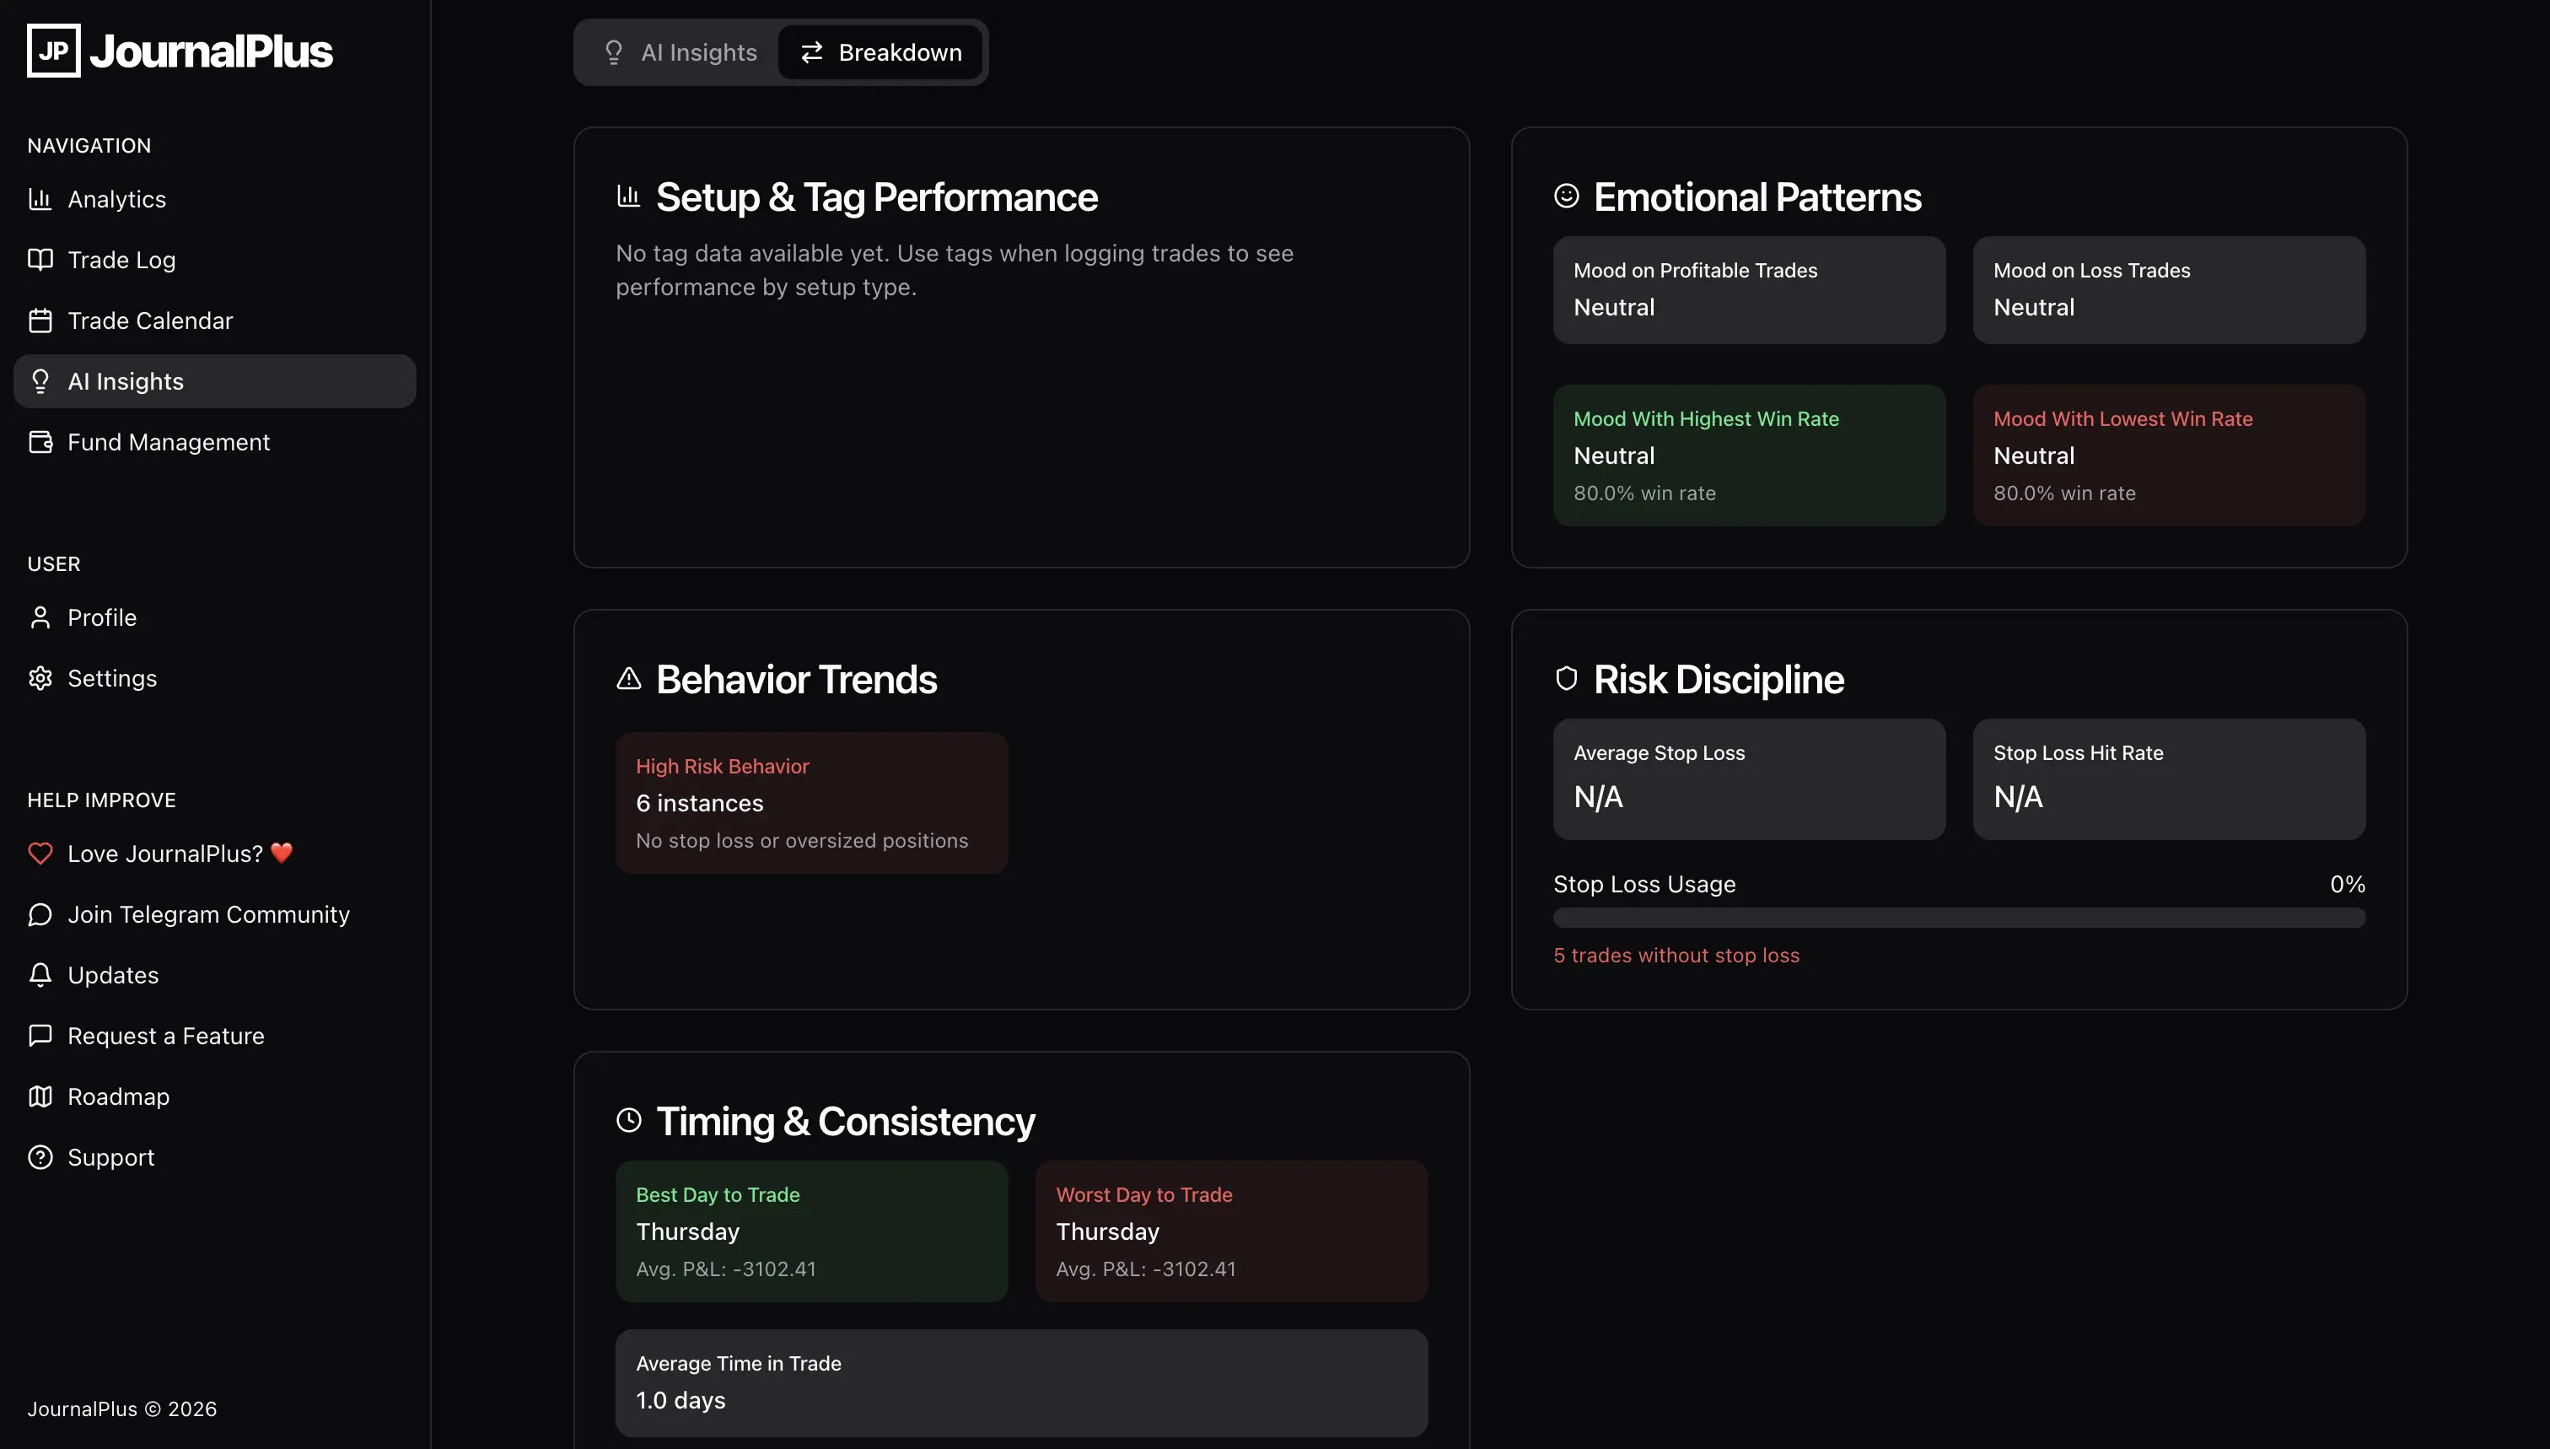The width and height of the screenshot is (2550, 1449).
Task: Select the Roadmap map icon
Action: pos(40,1096)
